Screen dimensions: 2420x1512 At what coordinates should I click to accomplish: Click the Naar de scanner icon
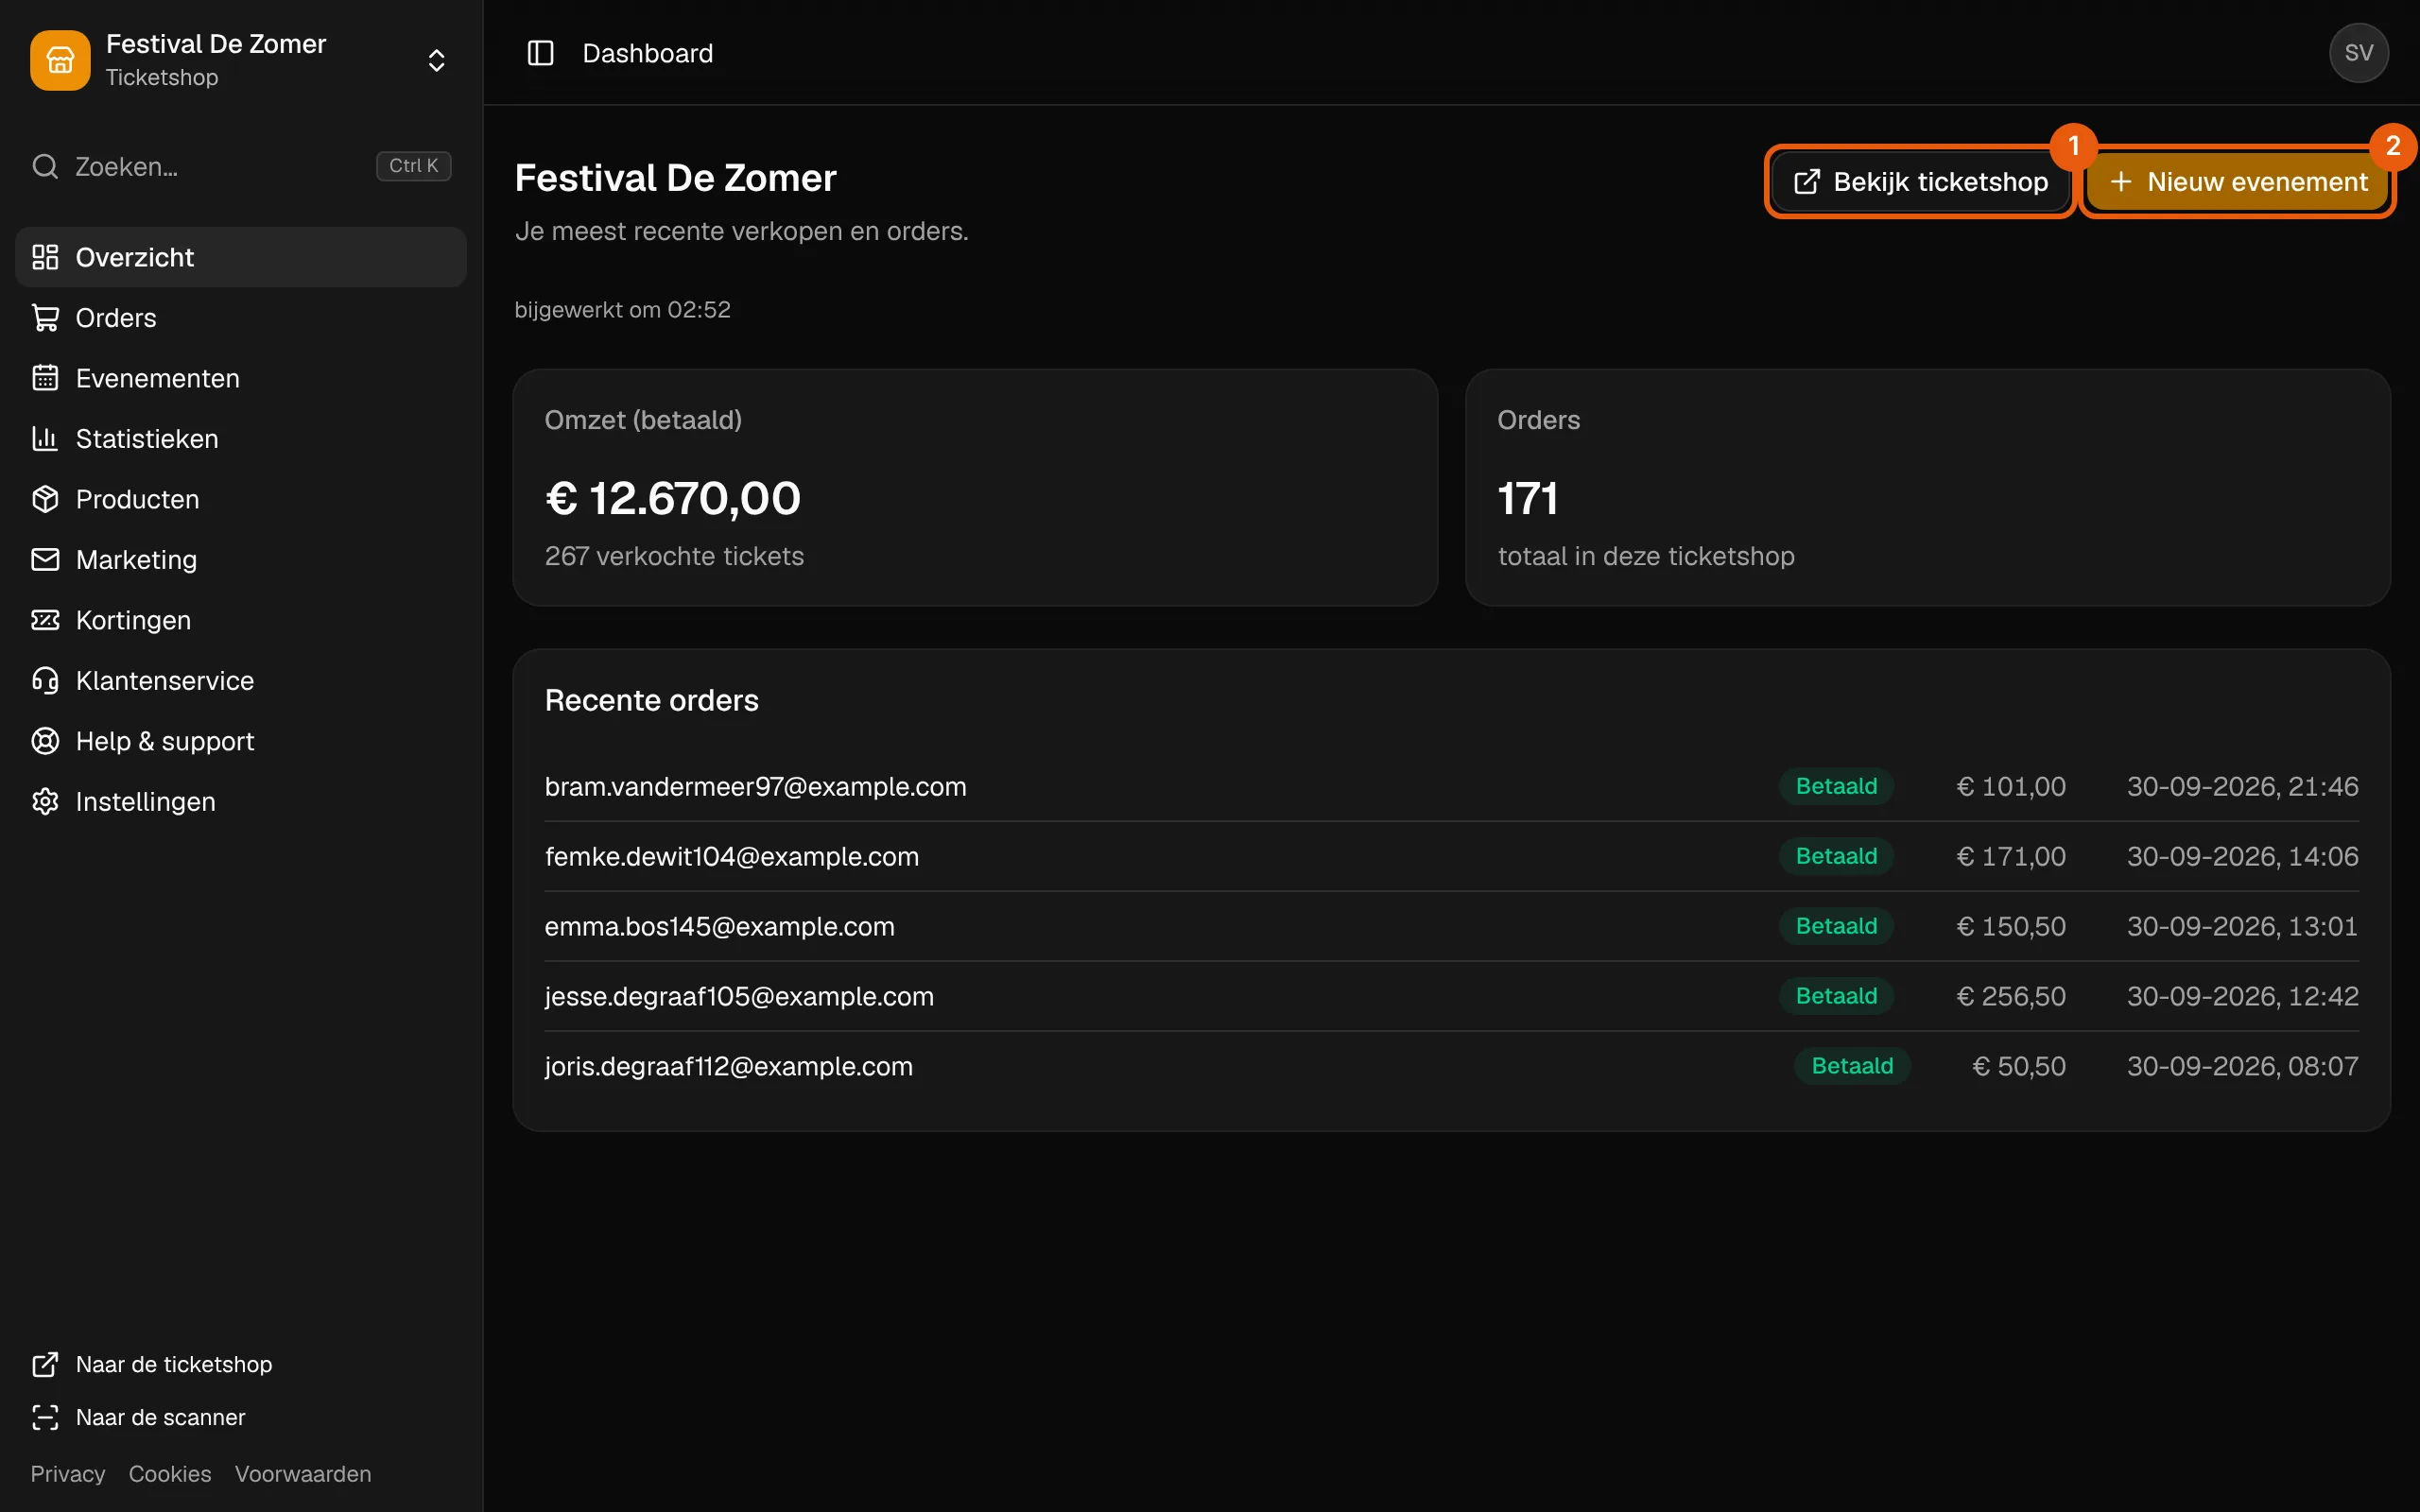click(x=45, y=1417)
